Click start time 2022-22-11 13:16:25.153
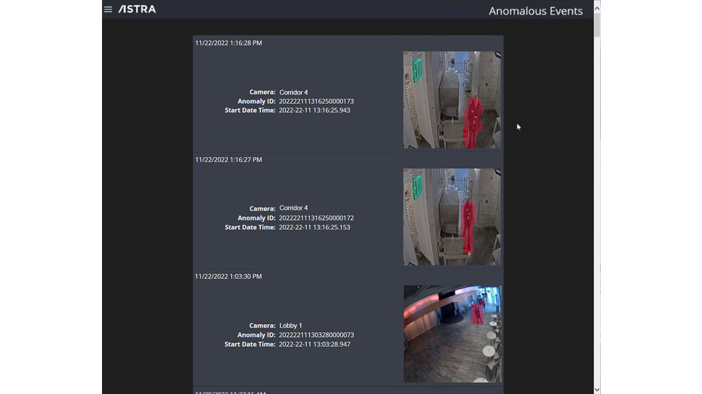The width and height of the screenshot is (702, 394). click(x=314, y=228)
